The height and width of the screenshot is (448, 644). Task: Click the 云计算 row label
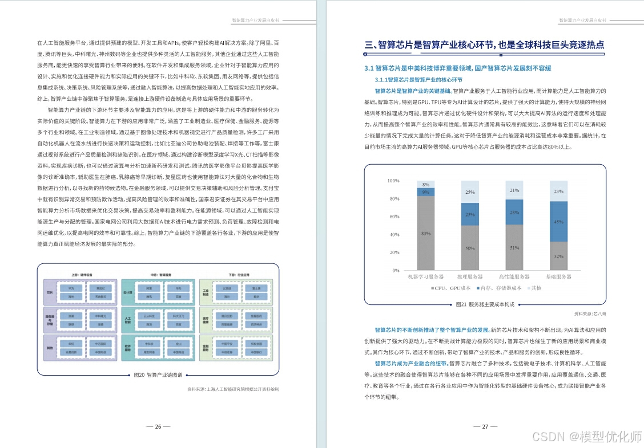[x=128, y=292]
